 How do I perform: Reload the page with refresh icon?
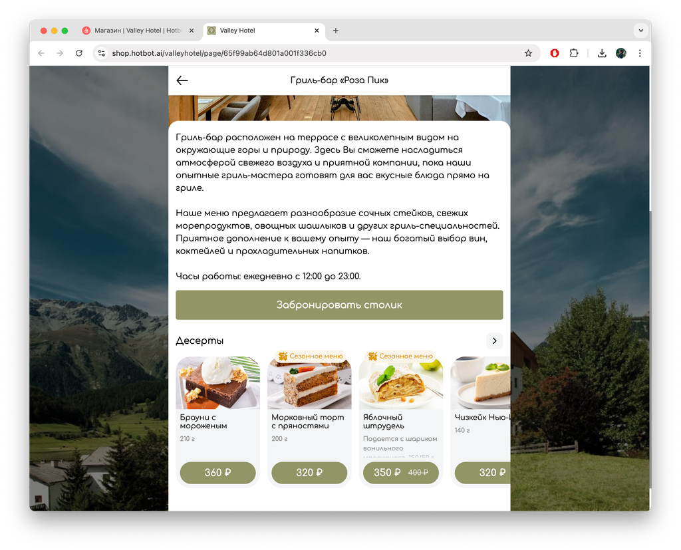[78, 53]
